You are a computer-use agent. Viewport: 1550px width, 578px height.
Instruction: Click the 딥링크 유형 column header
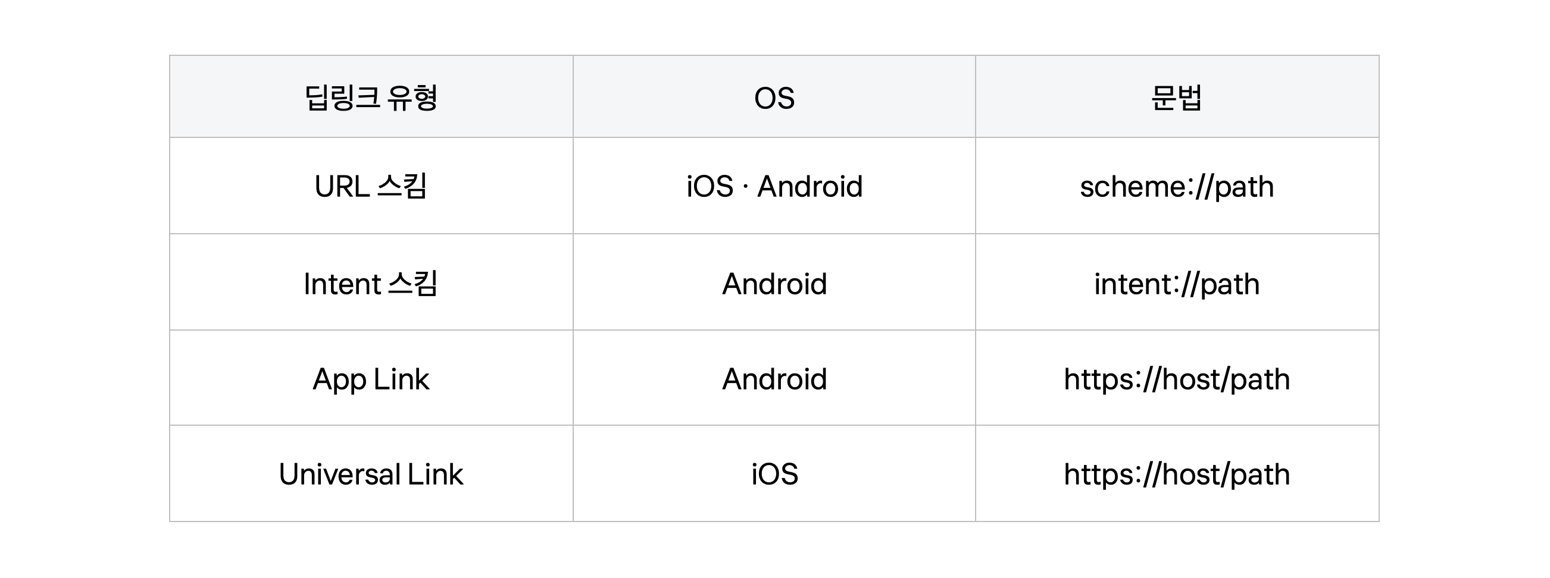371,98
